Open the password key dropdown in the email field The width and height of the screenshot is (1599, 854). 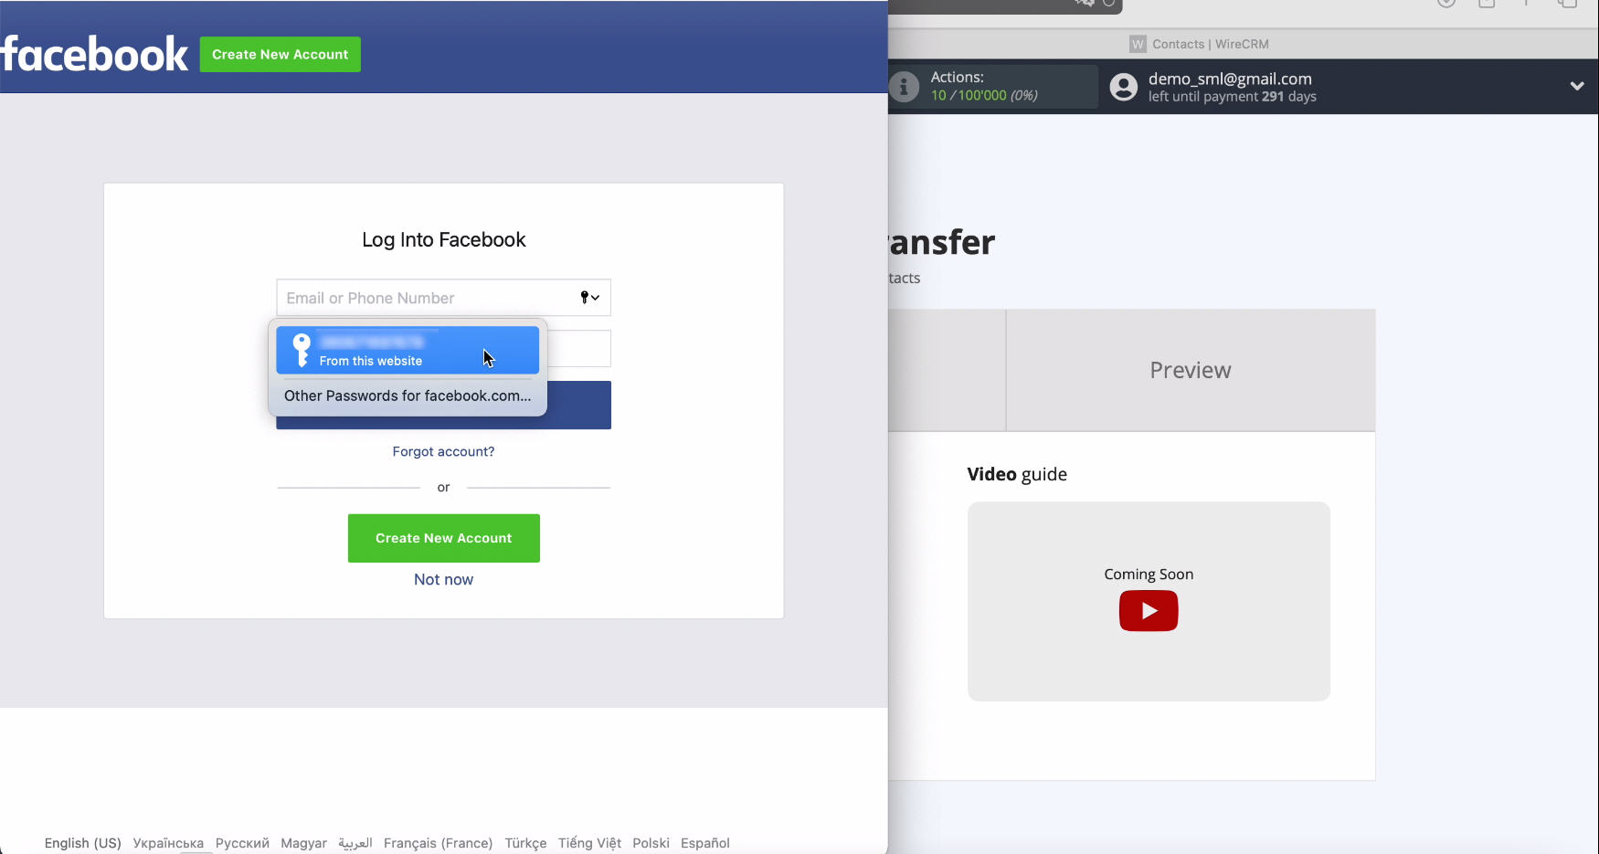[x=590, y=298]
